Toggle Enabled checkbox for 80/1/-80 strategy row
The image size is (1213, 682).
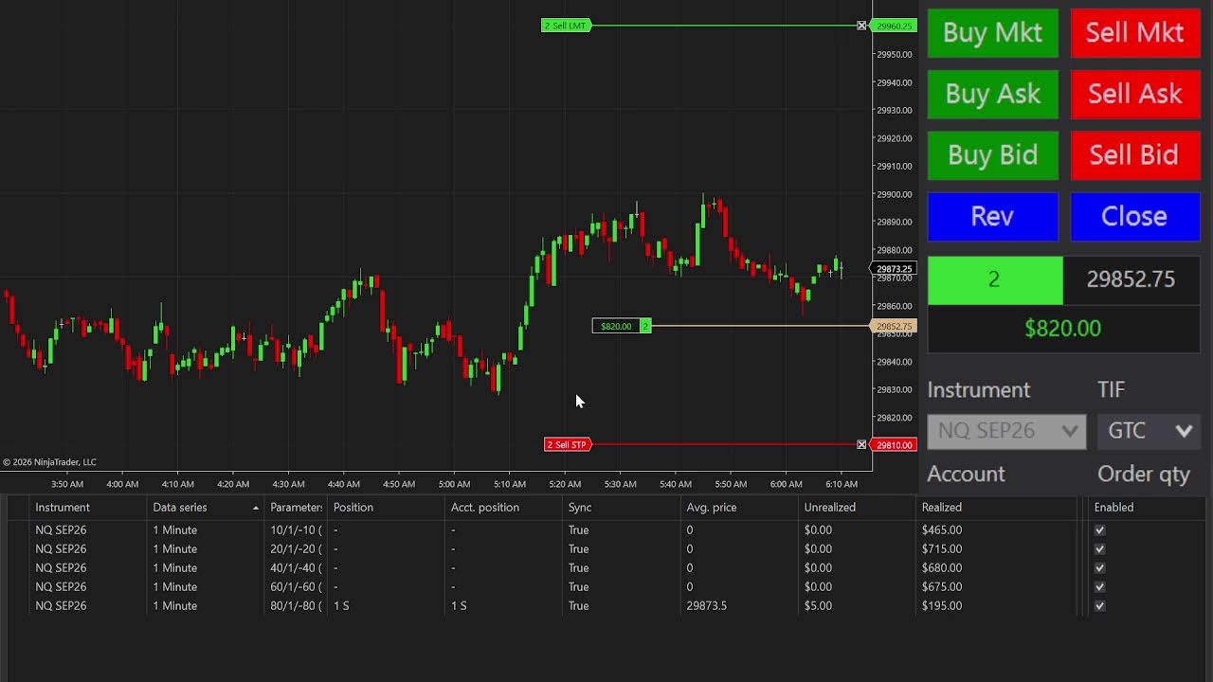click(1099, 606)
